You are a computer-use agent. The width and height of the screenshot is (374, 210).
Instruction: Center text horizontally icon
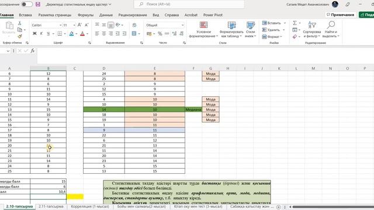pyautogui.click(x=104, y=34)
